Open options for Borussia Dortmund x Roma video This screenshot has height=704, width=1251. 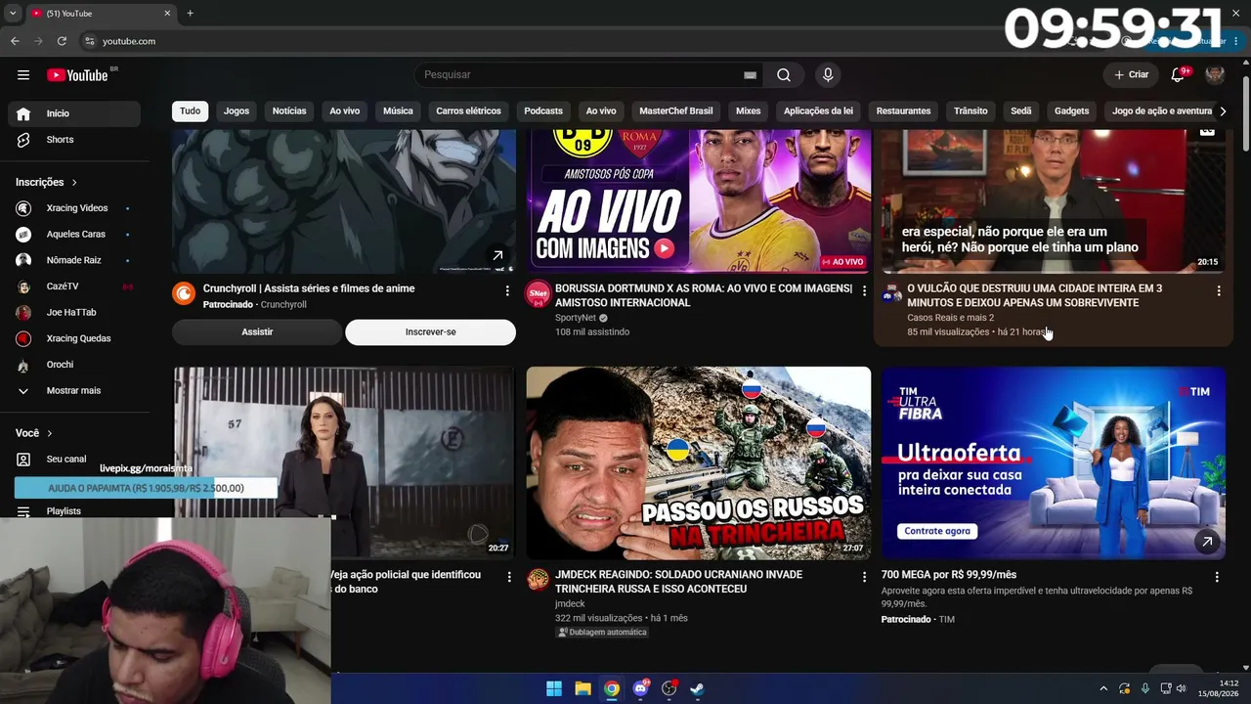[864, 291]
